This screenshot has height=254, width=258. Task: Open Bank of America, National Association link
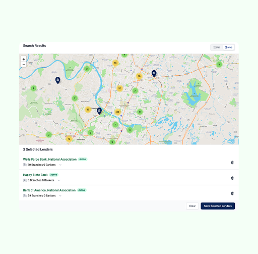[x=49, y=190]
